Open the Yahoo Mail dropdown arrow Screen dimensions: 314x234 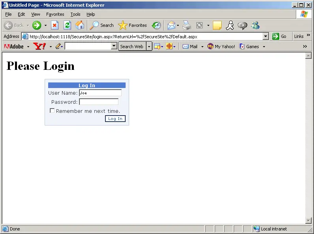pyautogui.click(x=202, y=47)
